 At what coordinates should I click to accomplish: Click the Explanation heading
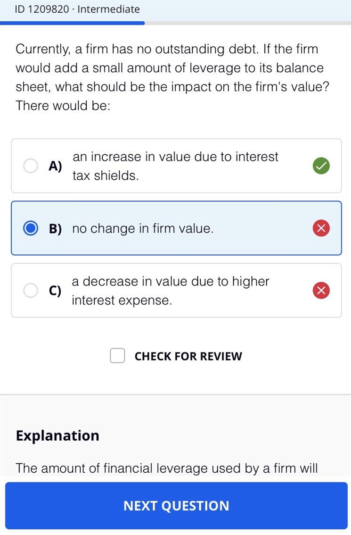pos(57,436)
